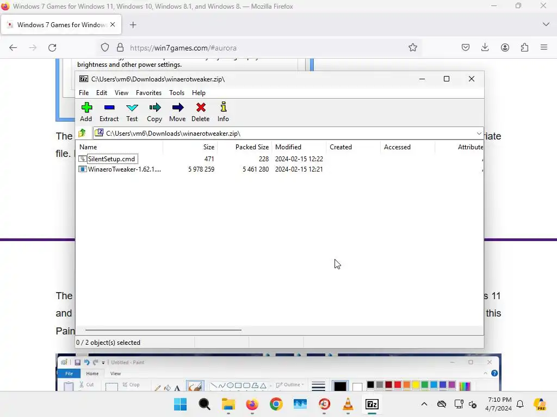This screenshot has width=557, height=417.
Task: Open the Tools menu
Action: pyautogui.click(x=177, y=92)
